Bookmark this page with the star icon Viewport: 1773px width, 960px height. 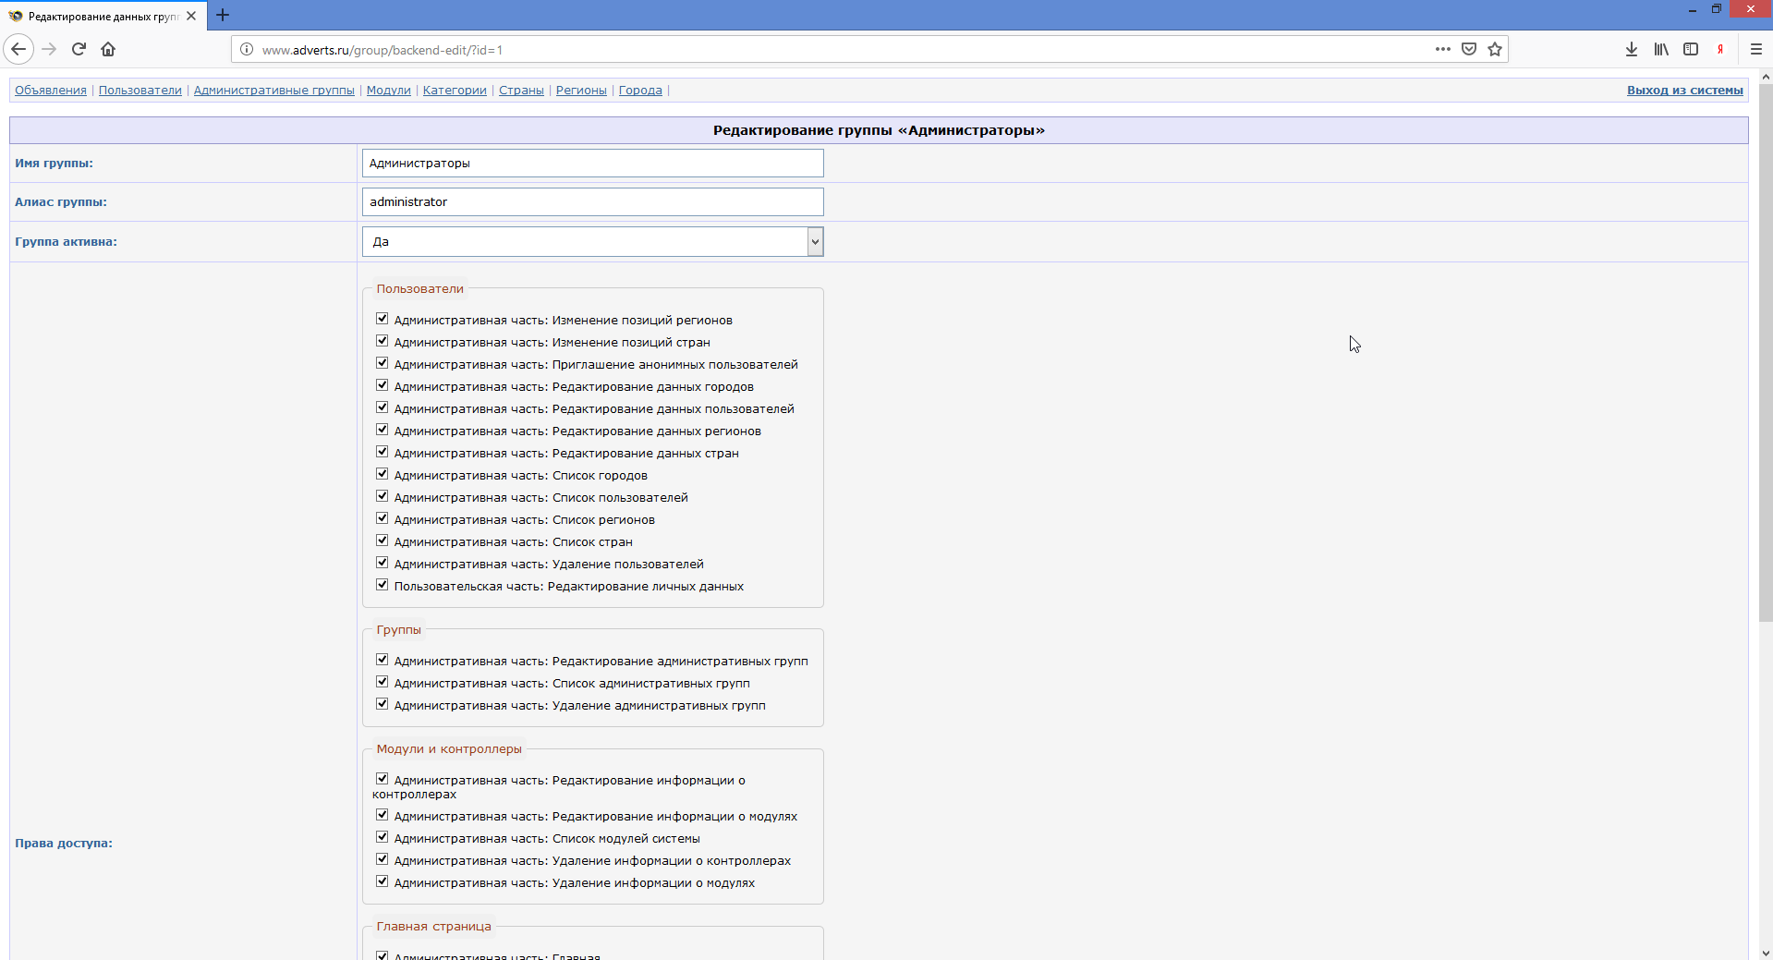tap(1495, 50)
